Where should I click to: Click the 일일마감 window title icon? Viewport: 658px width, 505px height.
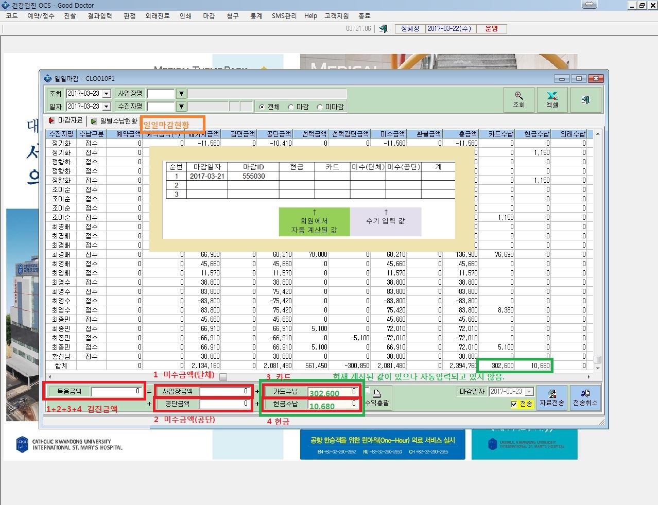(48, 79)
